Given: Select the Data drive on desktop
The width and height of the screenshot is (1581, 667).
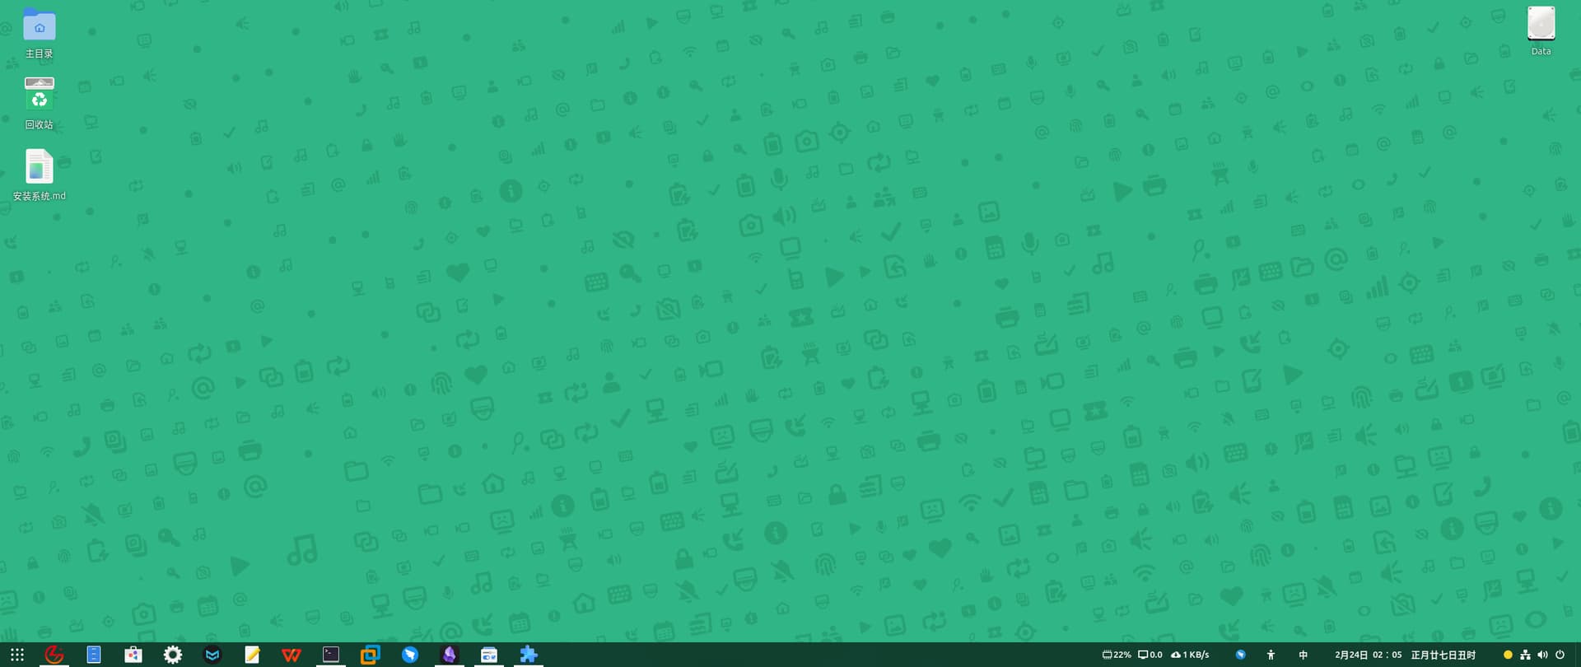Looking at the screenshot, I should click(x=1541, y=30).
